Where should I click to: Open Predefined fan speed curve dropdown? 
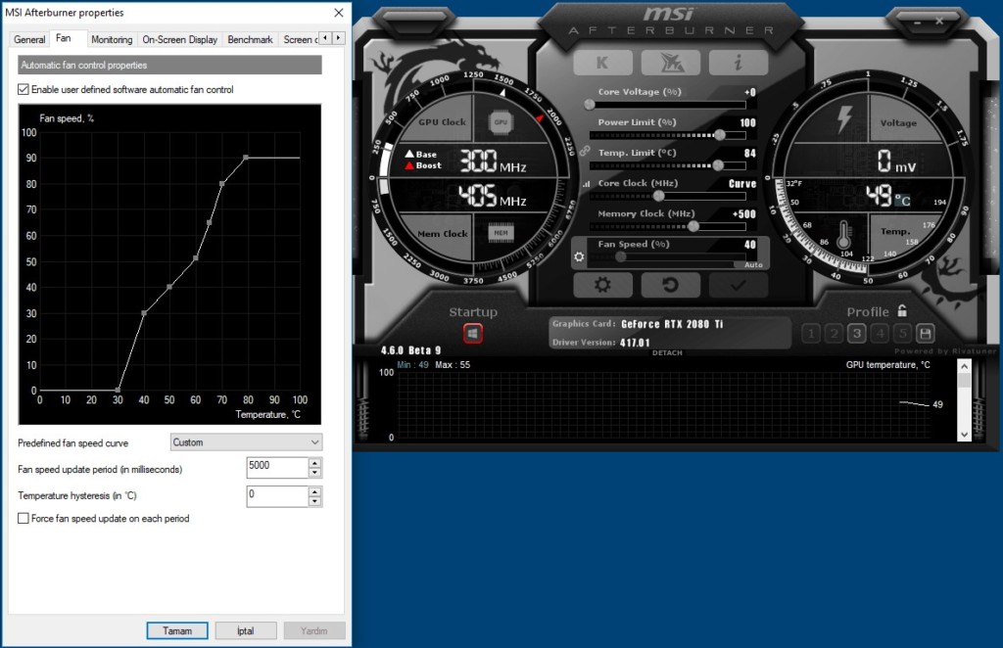coord(246,442)
